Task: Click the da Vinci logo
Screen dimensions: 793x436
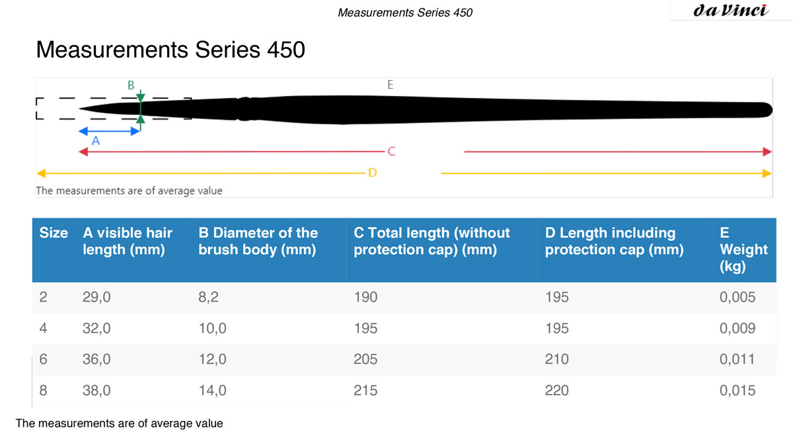Action: tap(731, 11)
